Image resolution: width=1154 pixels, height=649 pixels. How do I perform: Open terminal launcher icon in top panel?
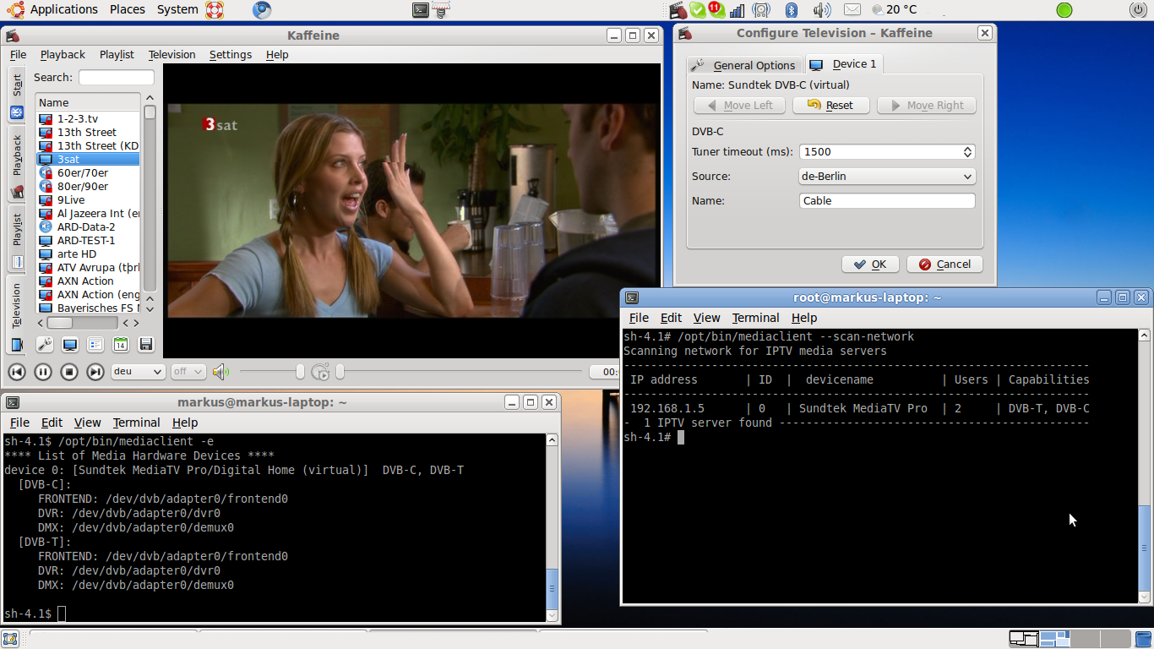point(420,10)
